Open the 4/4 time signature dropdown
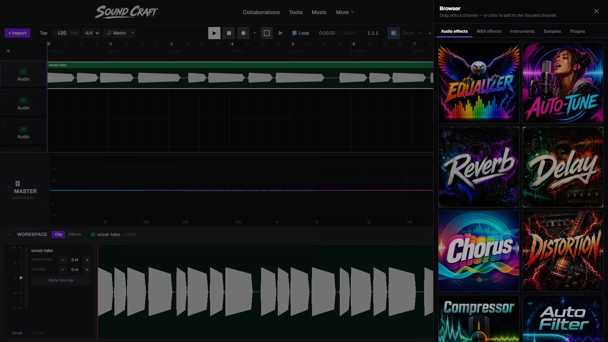Screen dimensions: 608x342 [92, 33]
